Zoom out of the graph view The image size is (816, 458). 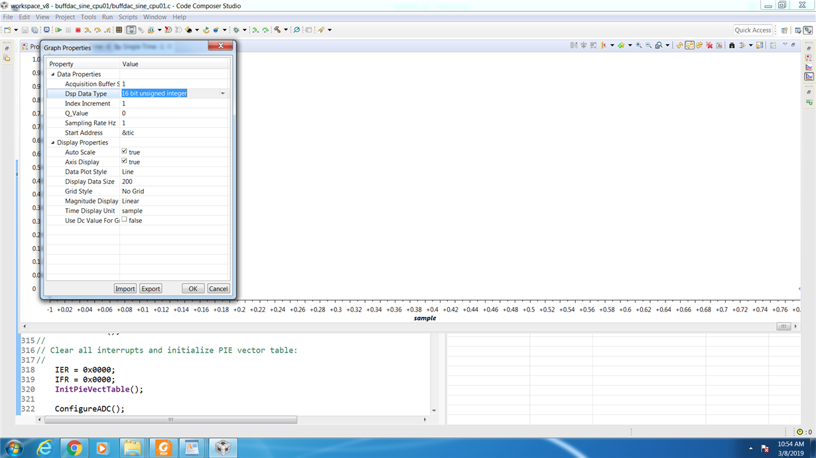point(647,45)
